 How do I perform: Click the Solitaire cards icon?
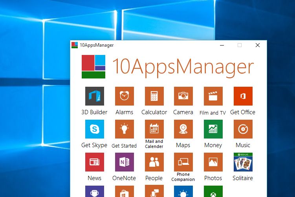243,162
